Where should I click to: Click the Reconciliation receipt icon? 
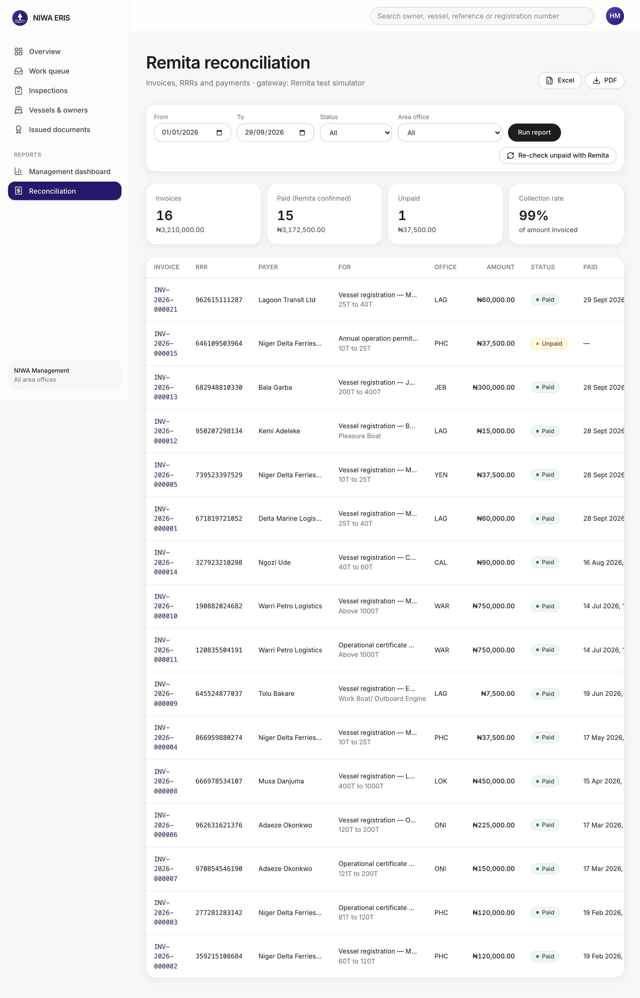(x=18, y=191)
